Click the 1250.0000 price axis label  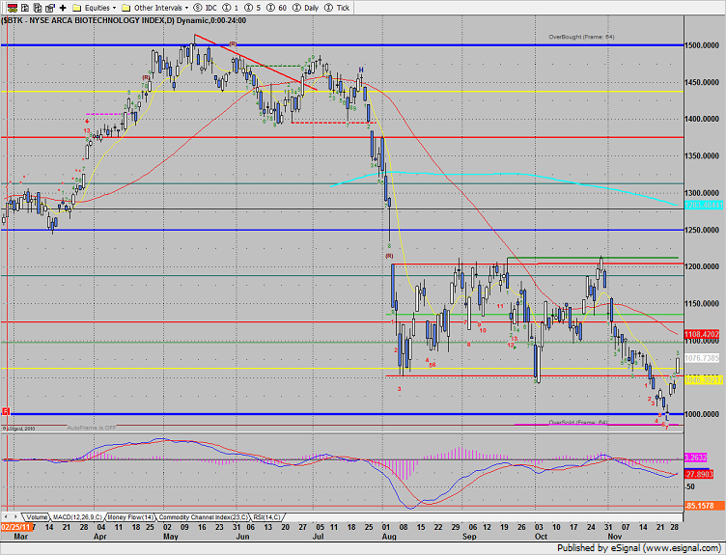(x=702, y=230)
